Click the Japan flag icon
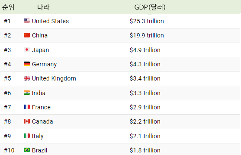 [x=27, y=50]
